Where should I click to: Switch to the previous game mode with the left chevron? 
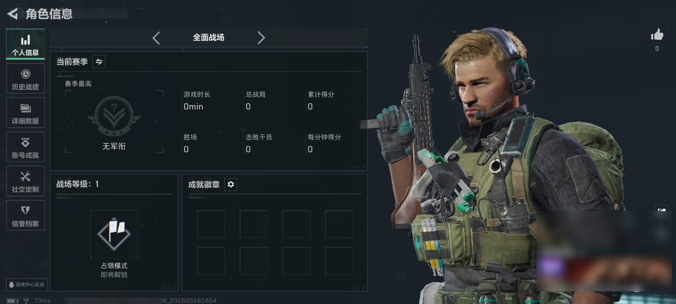(x=156, y=38)
